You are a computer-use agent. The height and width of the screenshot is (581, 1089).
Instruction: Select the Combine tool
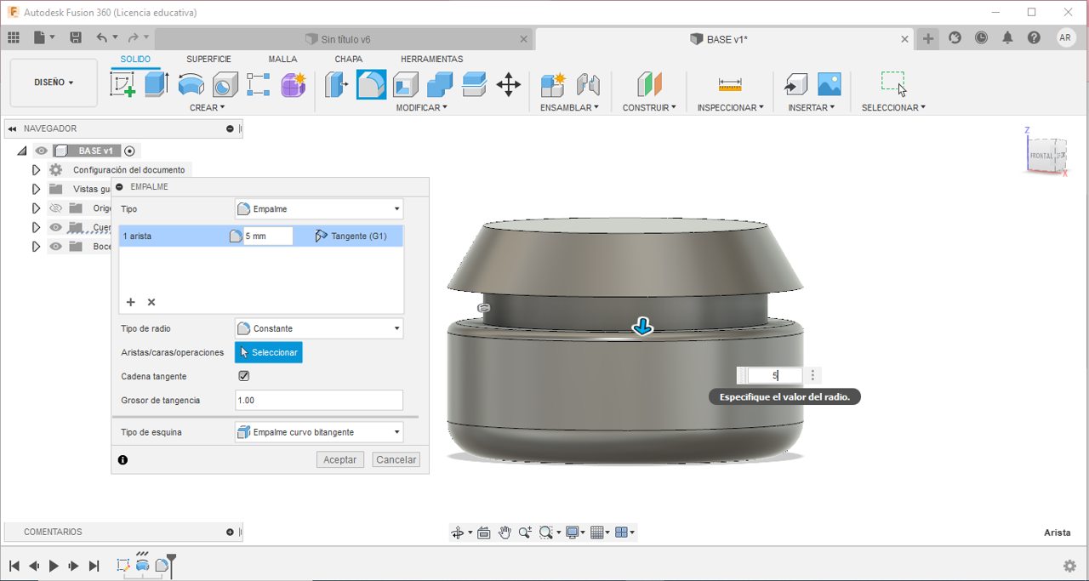(x=440, y=84)
